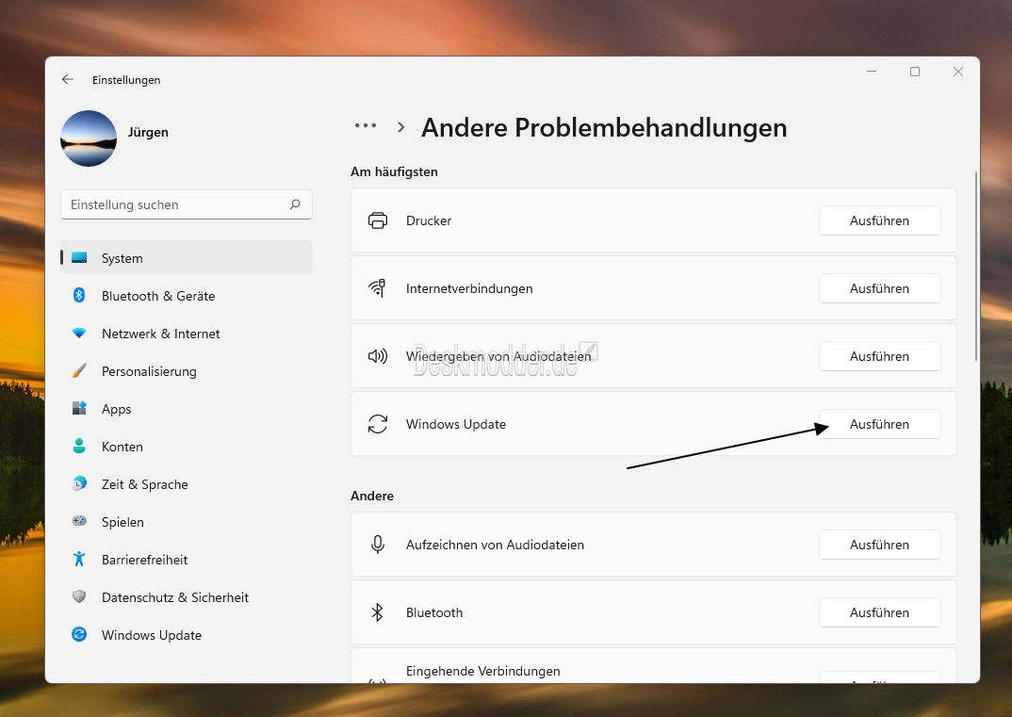1012x717 pixels.
Task: Run the Bluetooth troubleshooter
Action: click(880, 612)
